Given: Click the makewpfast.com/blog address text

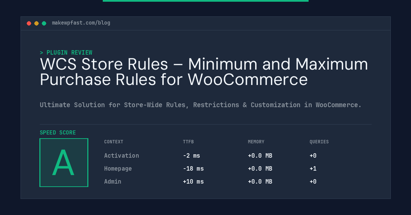Looking at the screenshot, I should 81,23.
